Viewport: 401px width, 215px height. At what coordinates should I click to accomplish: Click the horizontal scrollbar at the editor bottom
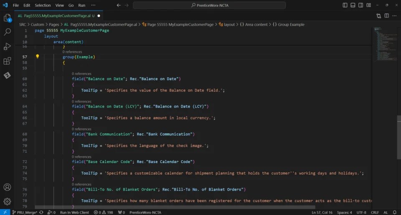175,207
